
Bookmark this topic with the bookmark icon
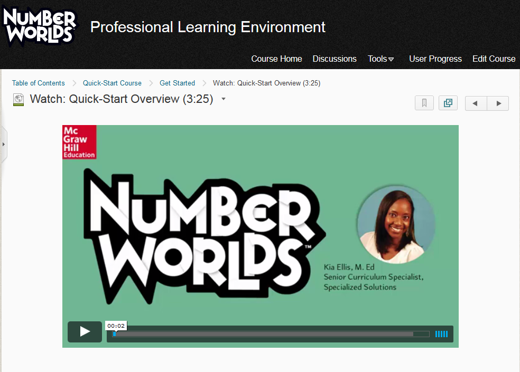click(x=424, y=103)
